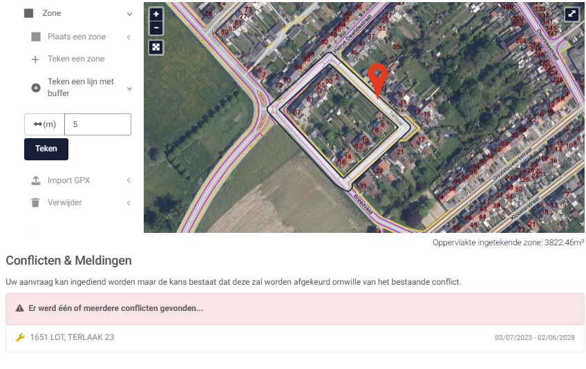Screen dimensions: 586x369
Task: Select the trash icon beside Verwijder
Action: coord(35,202)
